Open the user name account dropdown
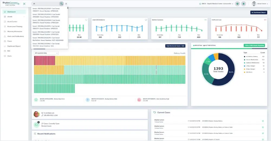 [x=263, y=4]
